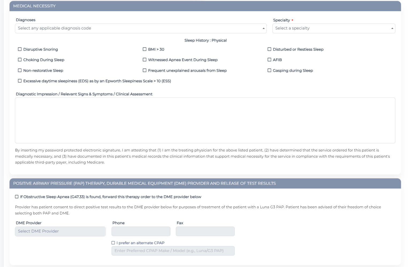Check the forward therapy order option
The image size is (411, 267).
pyautogui.click(x=17, y=196)
